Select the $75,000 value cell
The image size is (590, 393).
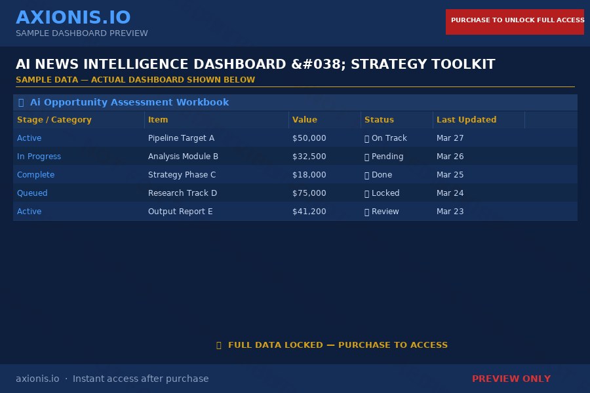click(309, 193)
